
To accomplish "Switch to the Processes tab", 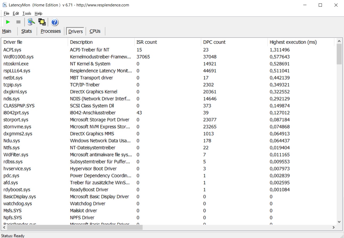I will coord(51,31).
